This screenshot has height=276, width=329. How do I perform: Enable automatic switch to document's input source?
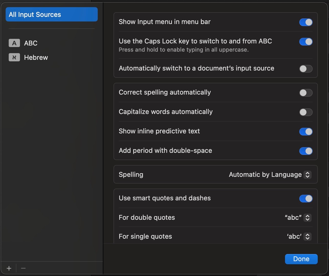[x=306, y=69]
